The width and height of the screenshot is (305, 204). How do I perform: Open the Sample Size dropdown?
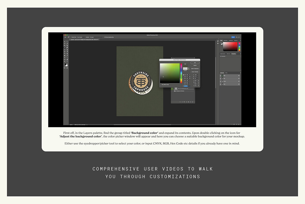point(81,37)
